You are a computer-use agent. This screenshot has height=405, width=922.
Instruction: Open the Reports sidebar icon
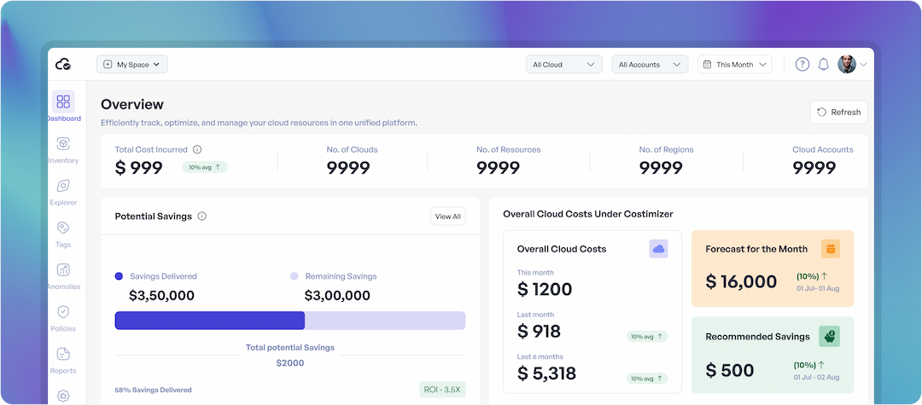point(63,354)
